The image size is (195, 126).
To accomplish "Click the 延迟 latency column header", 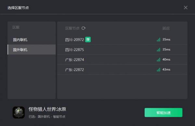I will click(166, 28).
